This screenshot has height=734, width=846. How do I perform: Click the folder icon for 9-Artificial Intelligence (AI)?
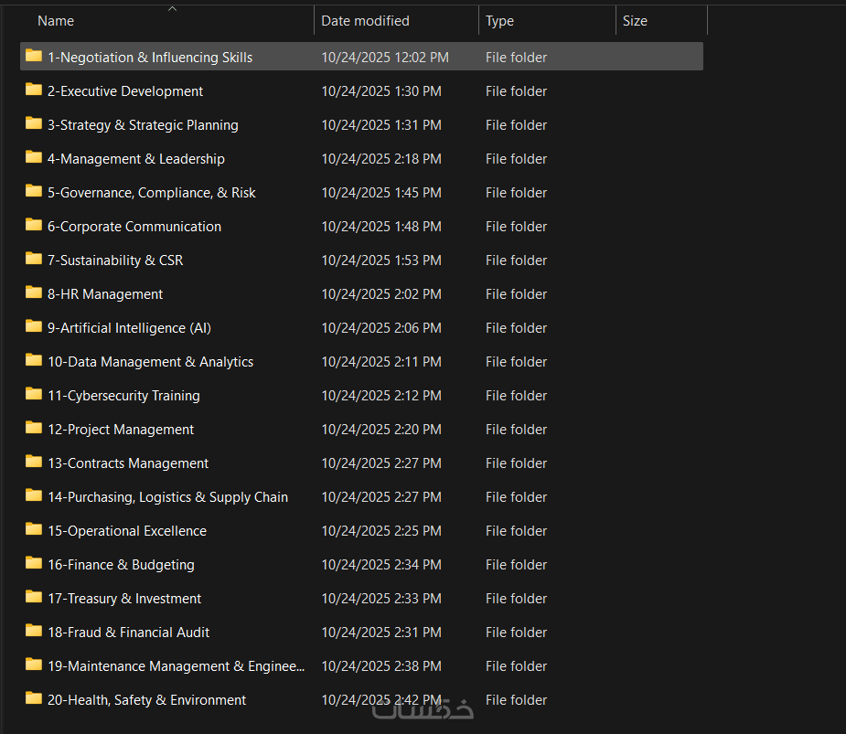pos(34,327)
